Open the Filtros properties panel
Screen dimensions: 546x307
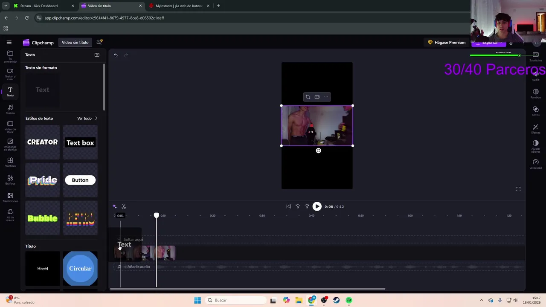536,111
